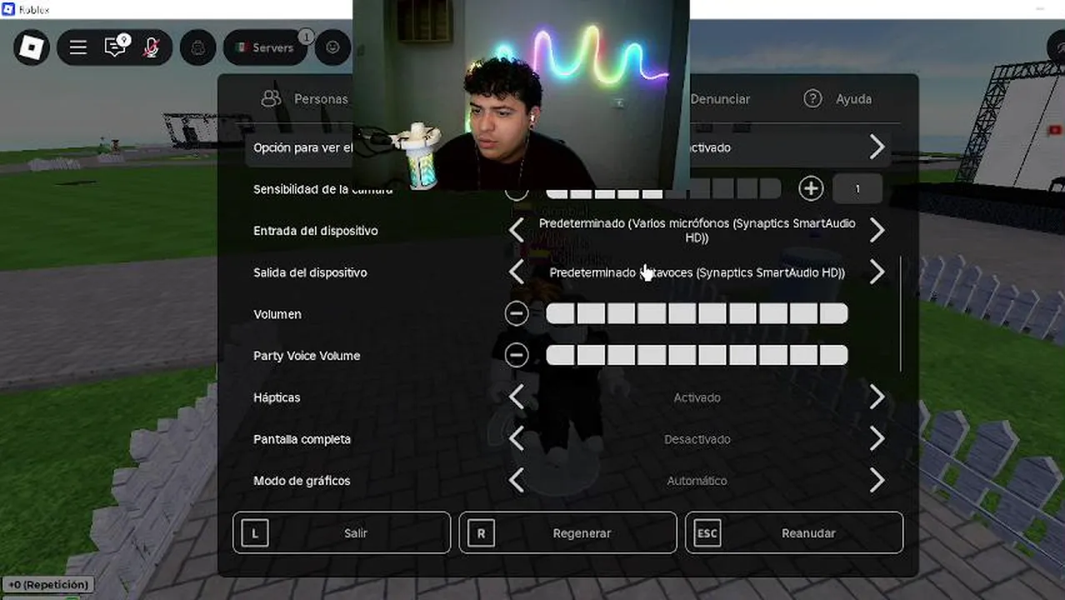Previous Modo de gráficos option arrow
1065x600 pixels.
517,481
